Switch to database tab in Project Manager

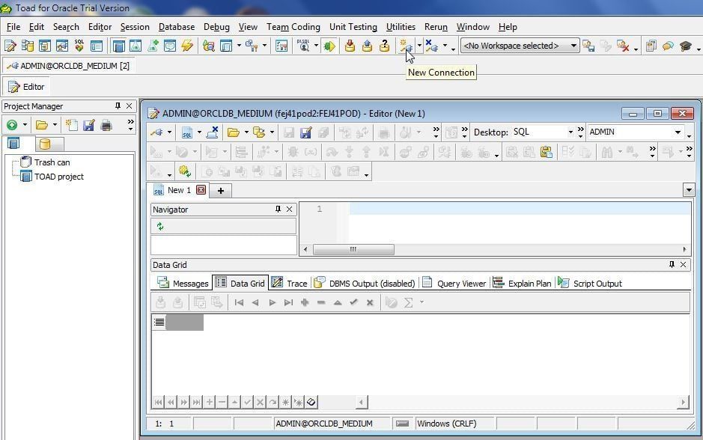[44, 144]
